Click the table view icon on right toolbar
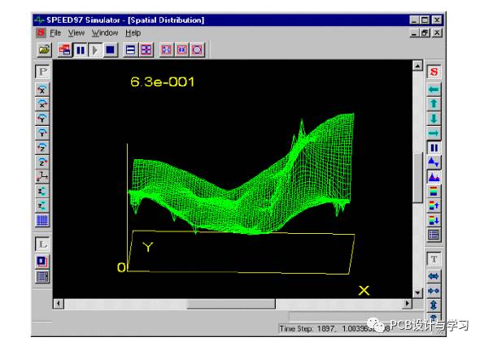484x346 pixels. (x=434, y=235)
